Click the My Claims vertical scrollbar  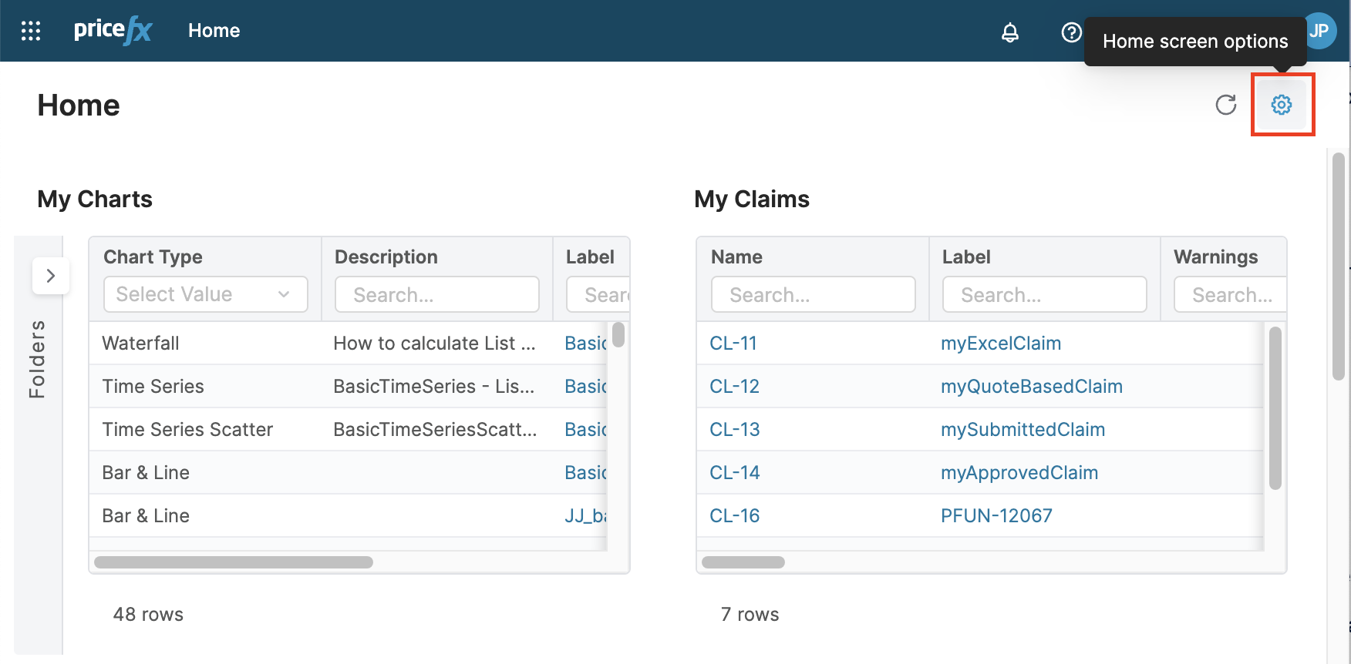1275,408
